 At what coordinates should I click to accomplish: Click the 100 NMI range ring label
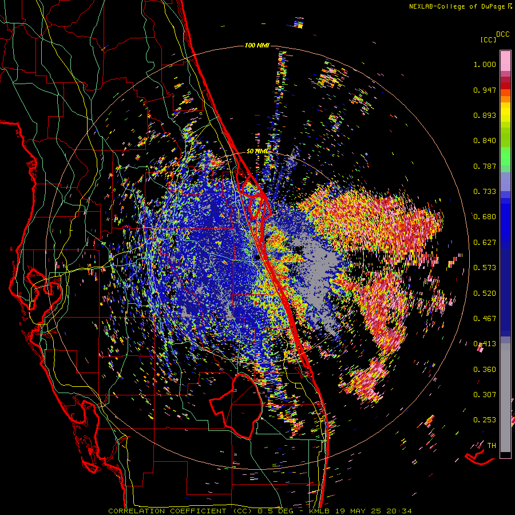click(257, 45)
